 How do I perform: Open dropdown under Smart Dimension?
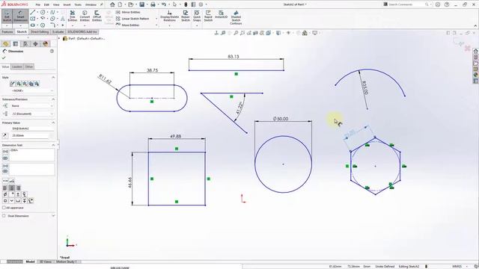[20, 25]
